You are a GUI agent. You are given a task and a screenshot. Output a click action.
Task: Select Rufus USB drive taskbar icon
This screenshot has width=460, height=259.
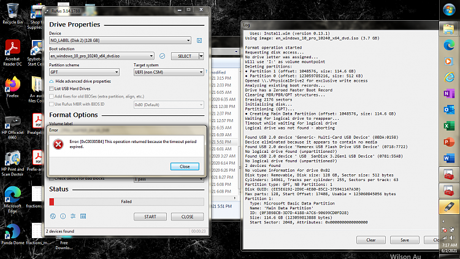point(449,207)
